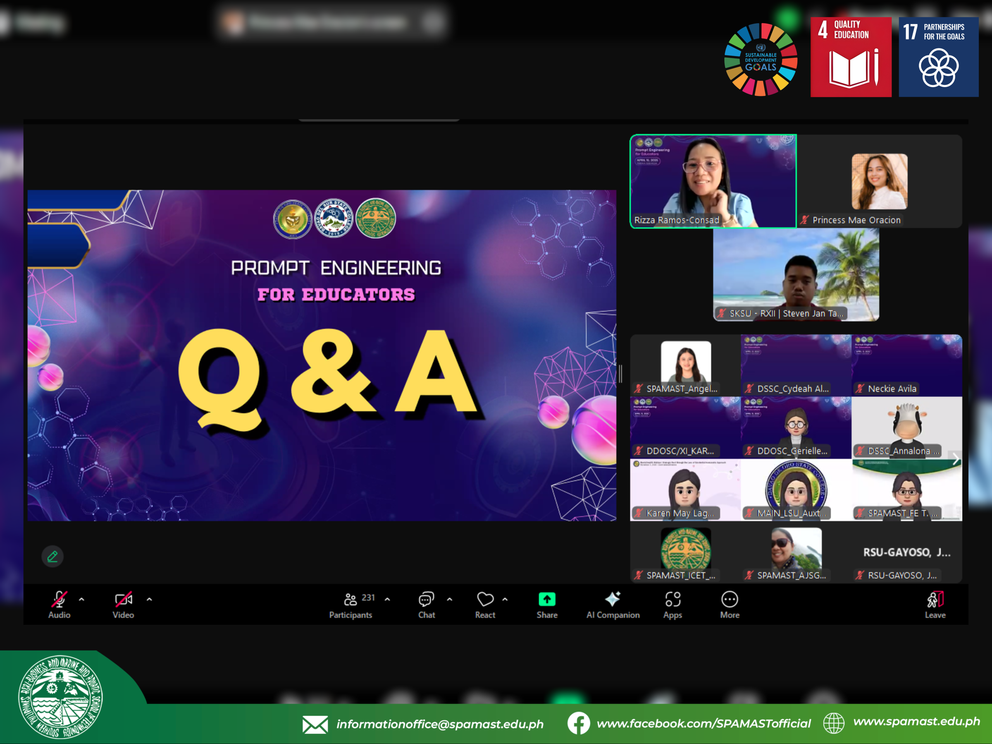The width and height of the screenshot is (992, 744).
Task: Open the Apps icon
Action: (673, 599)
